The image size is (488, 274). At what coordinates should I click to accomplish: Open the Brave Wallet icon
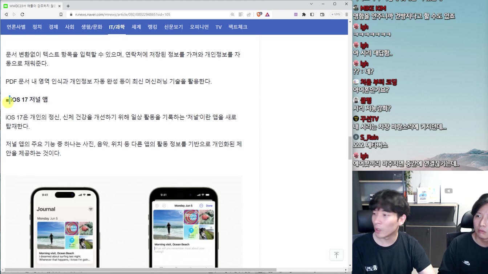322,14
